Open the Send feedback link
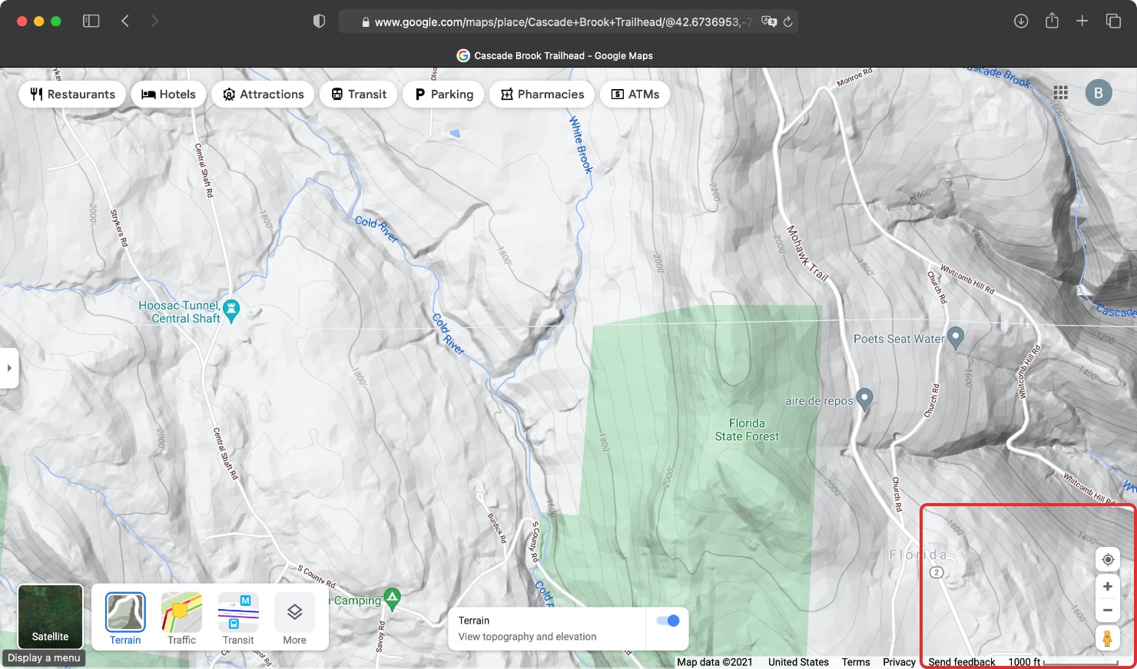Screen dimensions: 1137x669 tap(960, 661)
